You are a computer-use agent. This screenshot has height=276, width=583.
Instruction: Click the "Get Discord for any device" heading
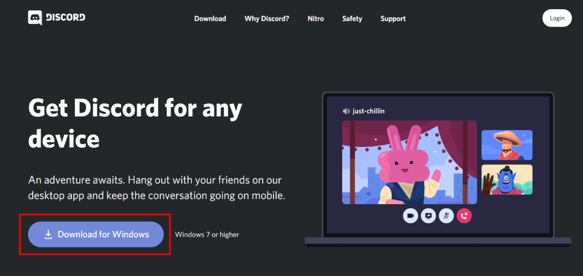tap(135, 123)
